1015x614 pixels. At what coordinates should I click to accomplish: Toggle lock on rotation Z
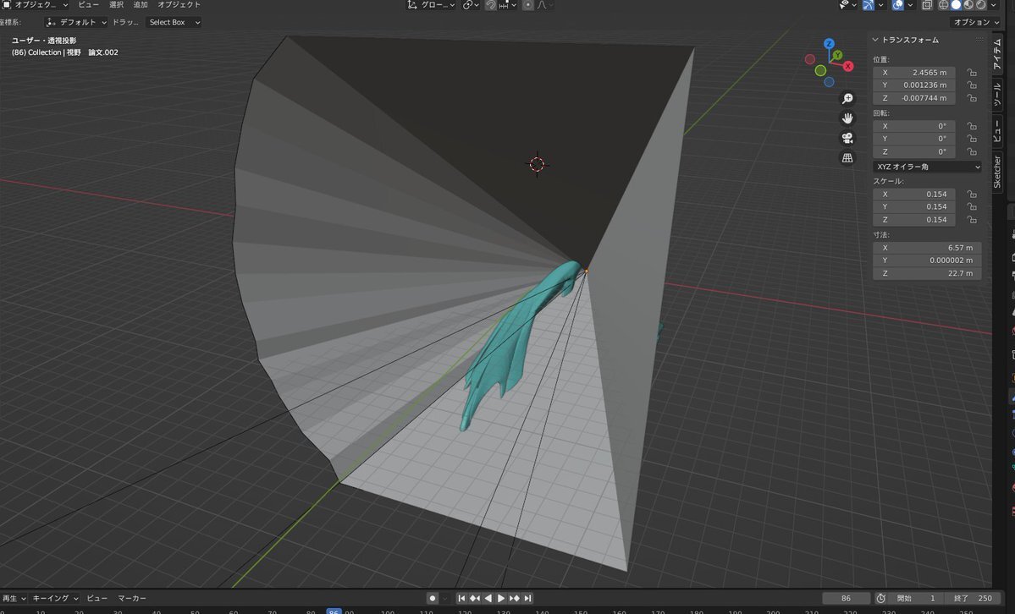(972, 151)
